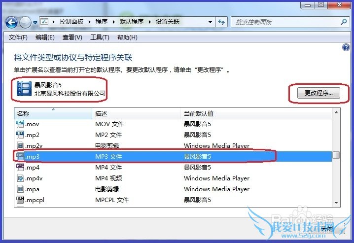
Task: Click 控制面板 breadcrumb
Action: (x=71, y=22)
